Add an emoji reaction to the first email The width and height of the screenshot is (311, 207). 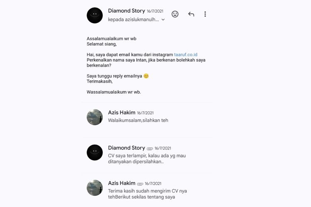tap(175, 14)
